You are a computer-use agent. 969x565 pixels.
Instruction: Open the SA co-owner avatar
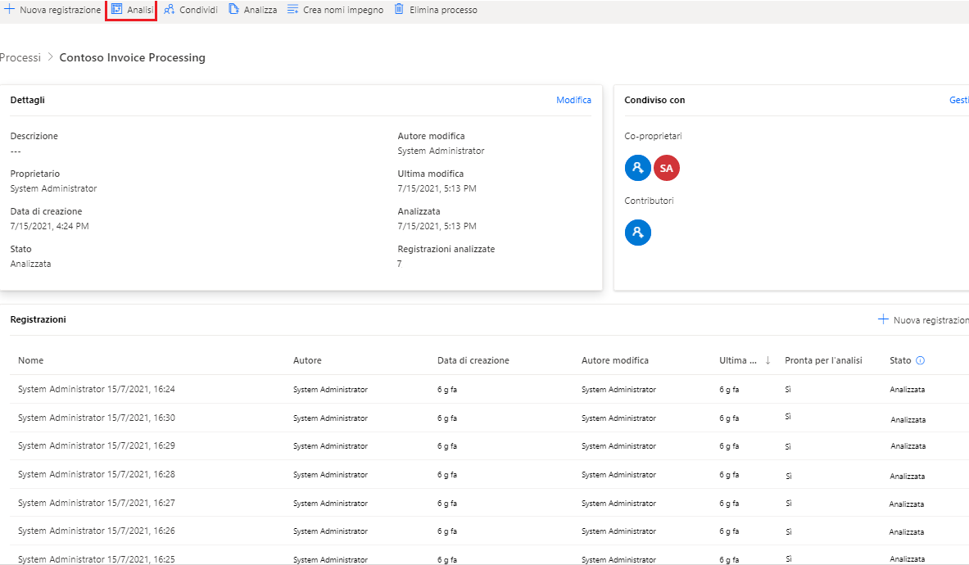(666, 168)
